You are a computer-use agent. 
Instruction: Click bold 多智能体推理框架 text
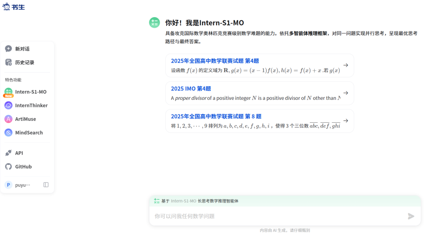point(308,33)
